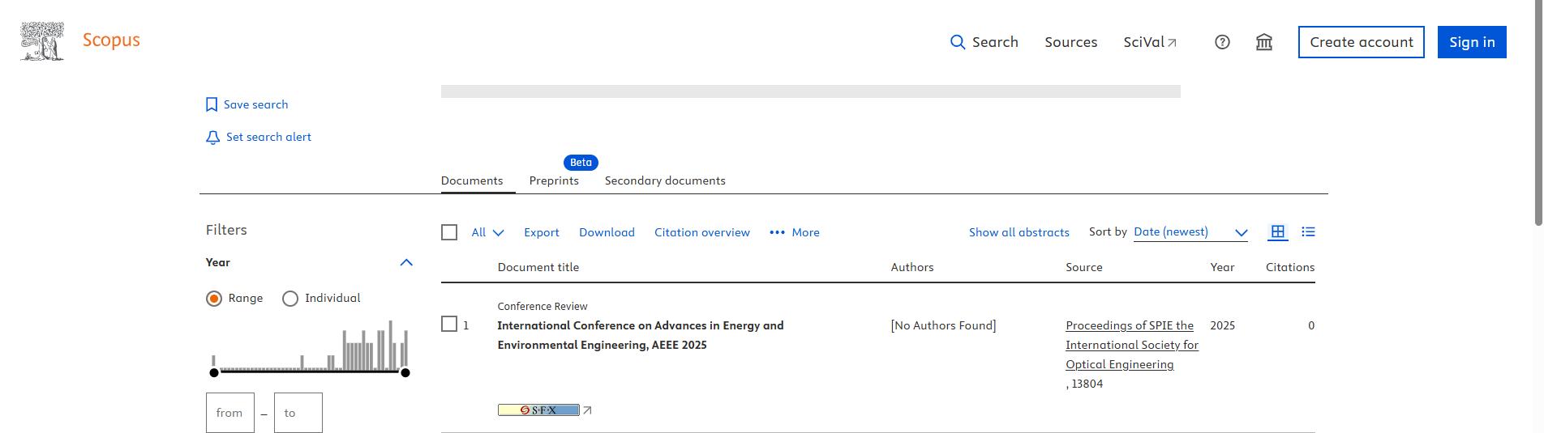Switch to list view icon

pyautogui.click(x=1308, y=232)
